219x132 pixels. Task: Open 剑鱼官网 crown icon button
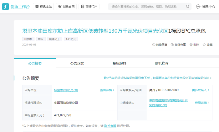(x=66, y=7)
